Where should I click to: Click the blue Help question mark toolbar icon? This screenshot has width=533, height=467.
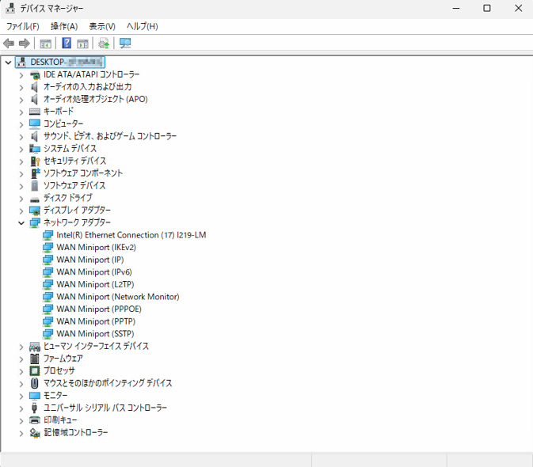pos(67,43)
